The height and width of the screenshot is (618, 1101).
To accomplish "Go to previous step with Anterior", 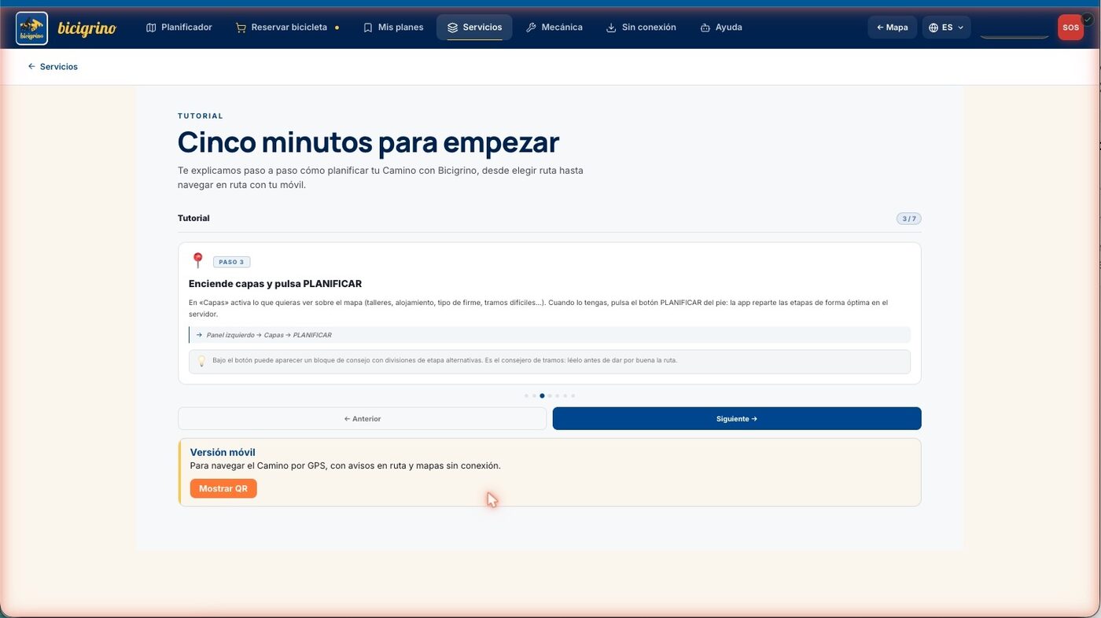I will tap(362, 419).
